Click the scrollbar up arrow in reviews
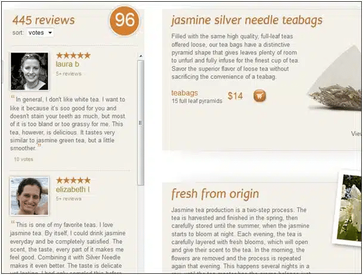This screenshot has width=363, height=275. tap(141, 56)
